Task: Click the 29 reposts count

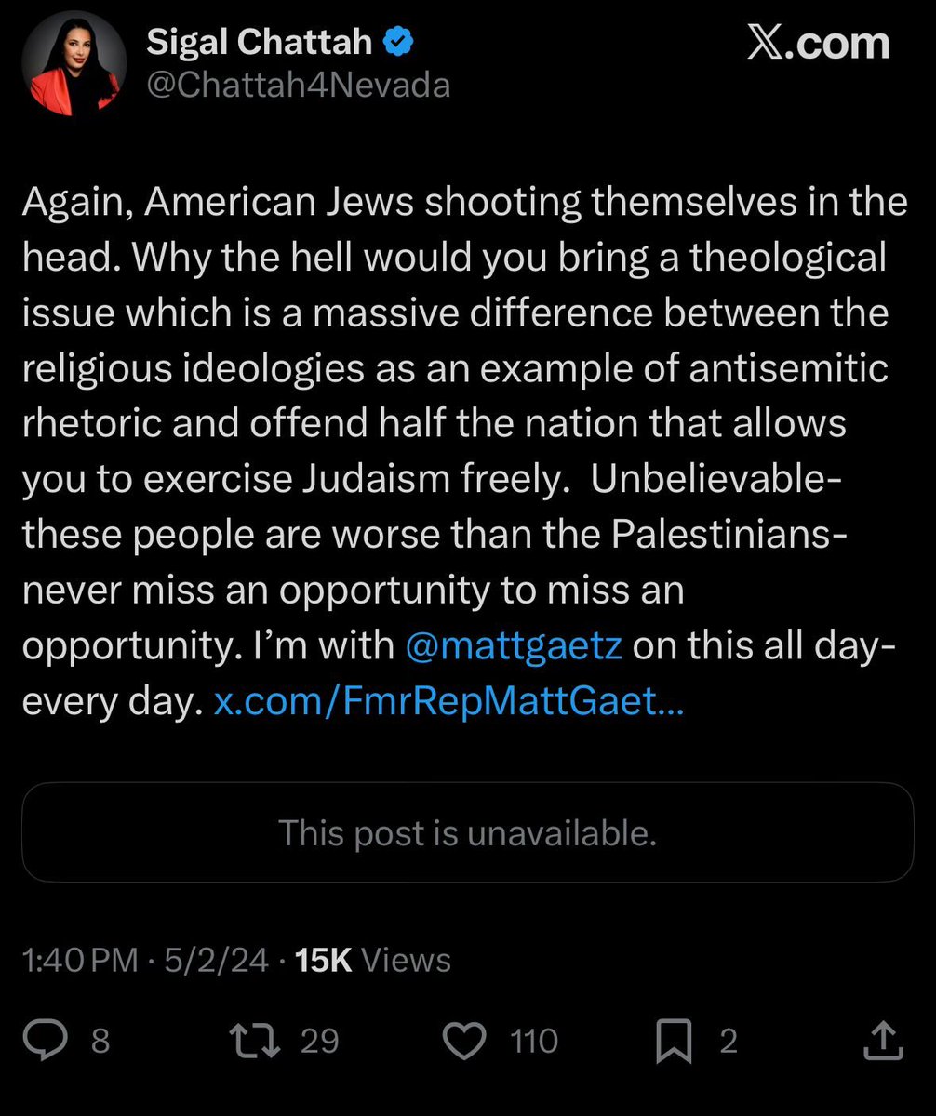Action: tap(319, 1041)
